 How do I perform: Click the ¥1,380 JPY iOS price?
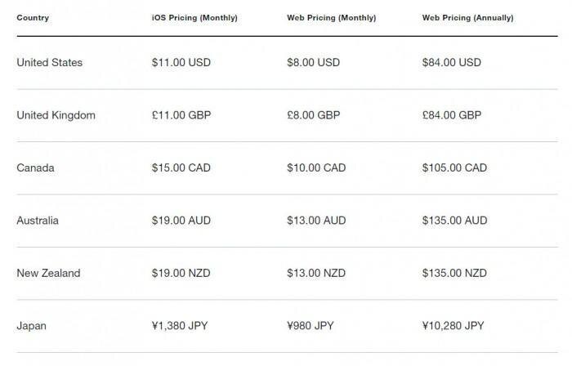[x=180, y=325]
